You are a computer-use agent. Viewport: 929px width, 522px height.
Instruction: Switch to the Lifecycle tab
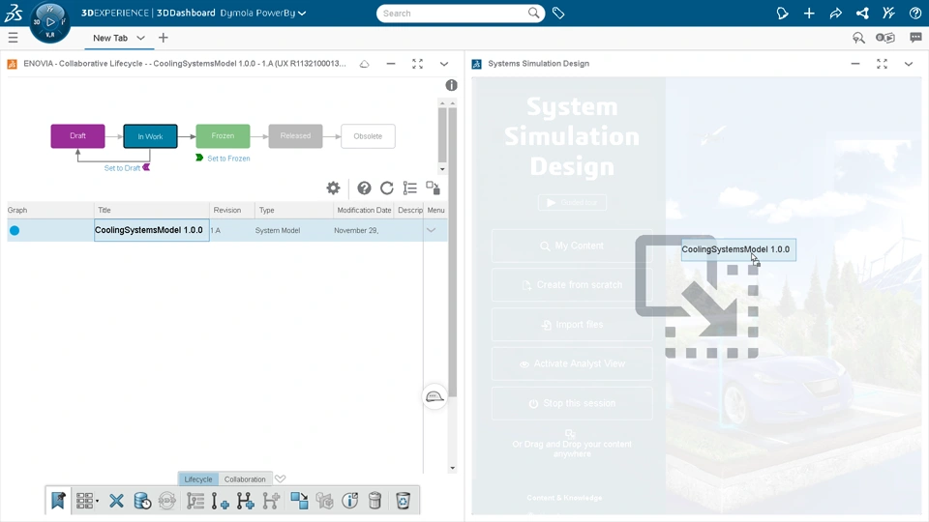[x=197, y=478]
